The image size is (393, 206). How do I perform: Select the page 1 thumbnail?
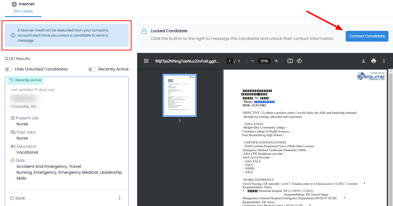(x=180, y=95)
